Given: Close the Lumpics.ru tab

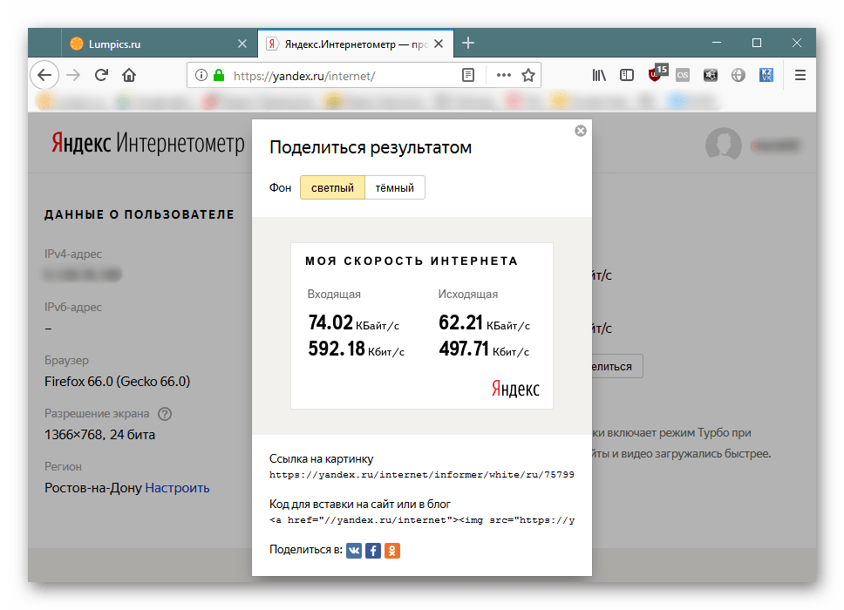Looking at the screenshot, I should pyautogui.click(x=242, y=44).
